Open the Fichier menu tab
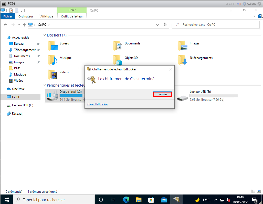The height and width of the screenshot is (204, 263). pyautogui.click(x=8, y=16)
